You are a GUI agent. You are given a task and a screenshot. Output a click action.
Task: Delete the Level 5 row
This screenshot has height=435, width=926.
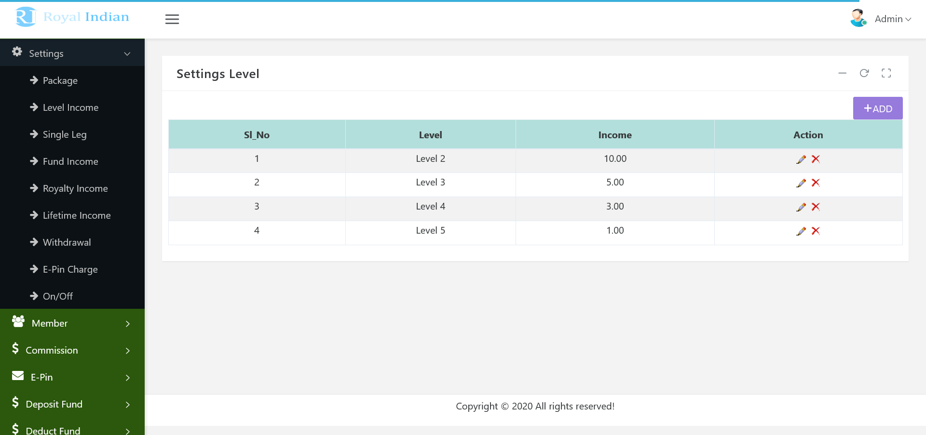816,231
